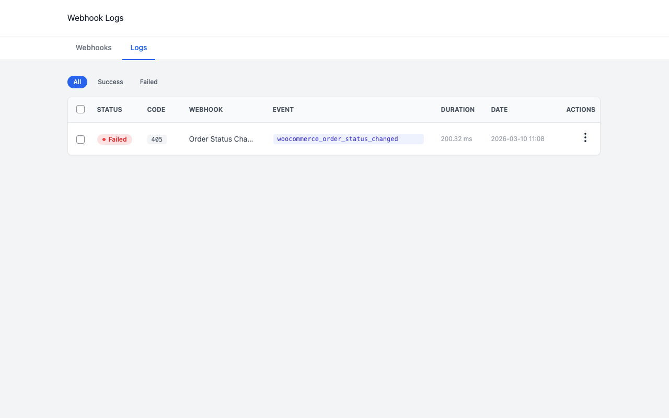This screenshot has width=669, height=418.
Task: Click the woocommerce_order_status_changed event tag
Action: pos(349,139)
